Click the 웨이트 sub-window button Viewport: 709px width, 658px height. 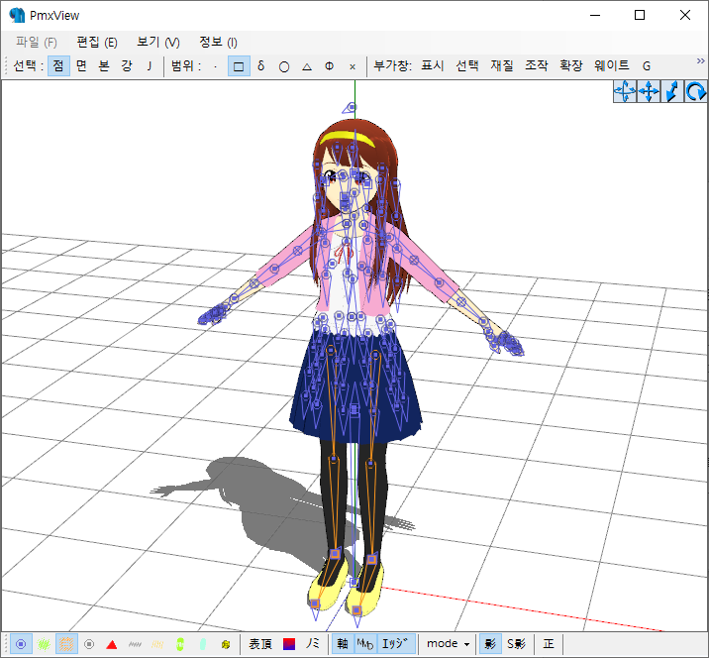[x=611, y=66]
